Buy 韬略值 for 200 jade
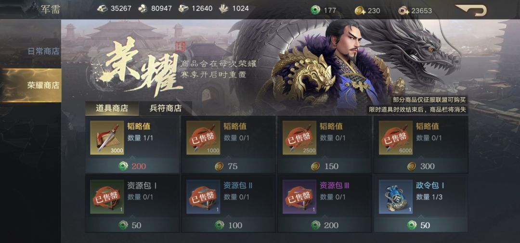520x243 pixels. pyautogui.click(x=132, y=166)
